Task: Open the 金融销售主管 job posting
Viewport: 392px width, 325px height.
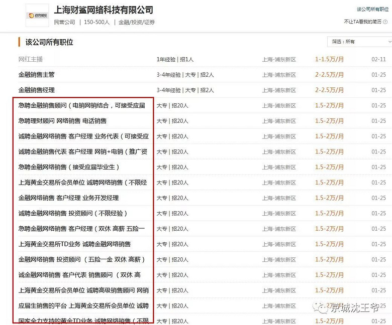Action: pyautogui.click(x=37, y=75)
